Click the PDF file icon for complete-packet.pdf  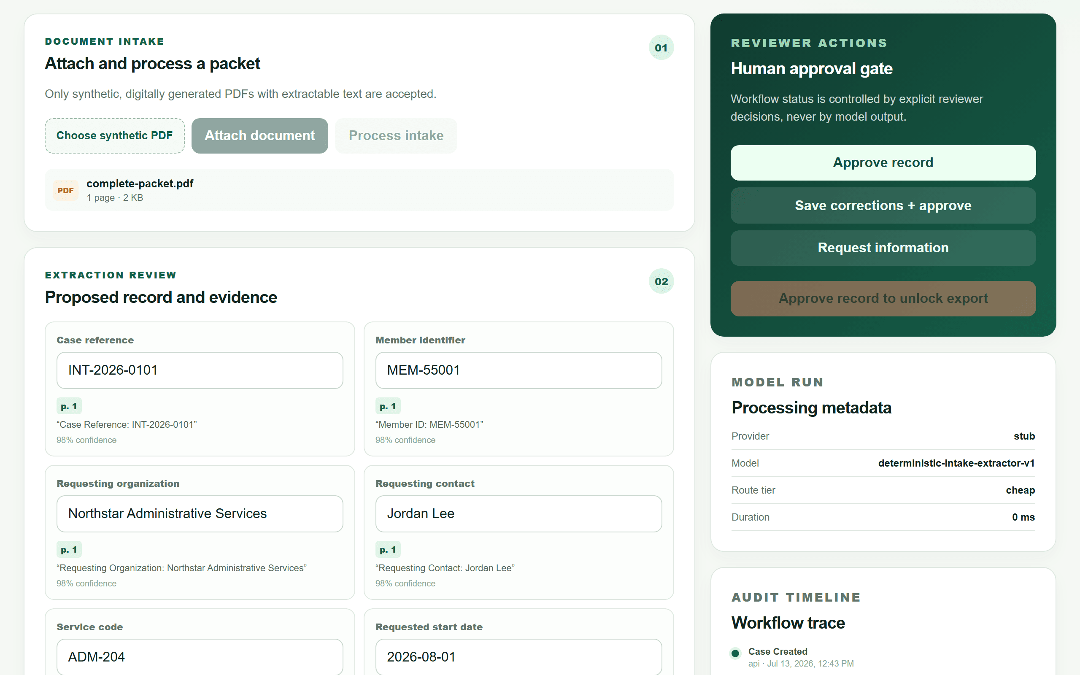pyautogui.click(x=66, y=190)
